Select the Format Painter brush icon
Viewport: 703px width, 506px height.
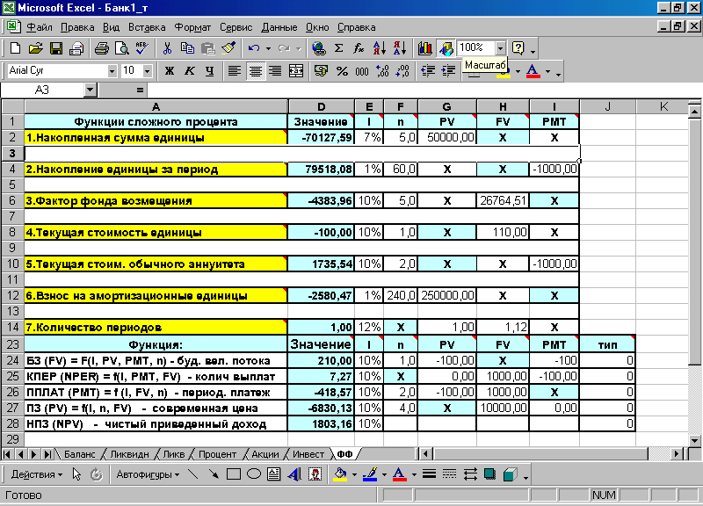(x=228, y=48)
